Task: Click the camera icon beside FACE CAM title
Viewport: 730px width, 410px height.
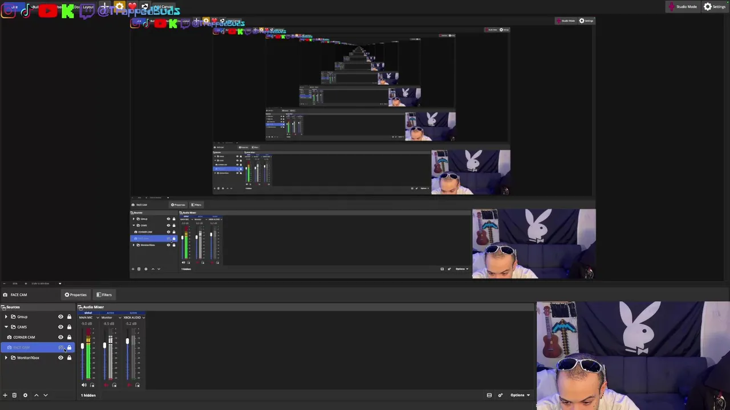Action: (5, 295)
